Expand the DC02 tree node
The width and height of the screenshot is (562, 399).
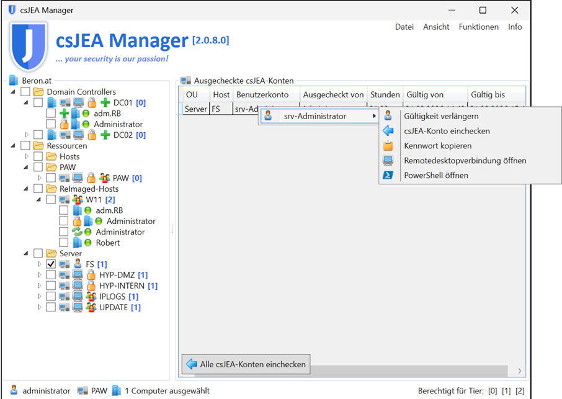pyautogui.click(x=27, y=135)
